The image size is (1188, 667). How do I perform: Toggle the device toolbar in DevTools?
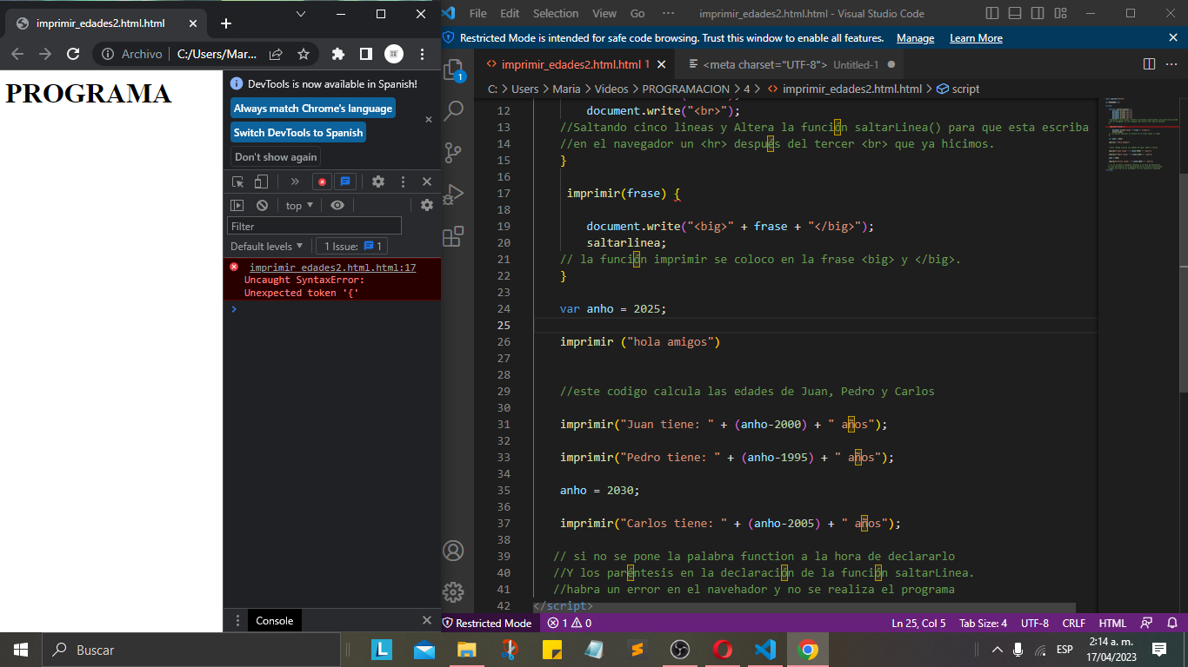(261, 182)
